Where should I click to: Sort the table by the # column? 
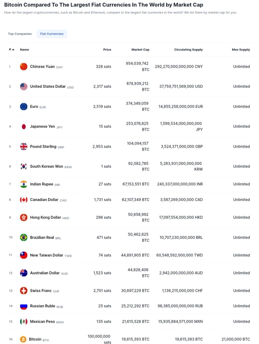click(12, 50)
